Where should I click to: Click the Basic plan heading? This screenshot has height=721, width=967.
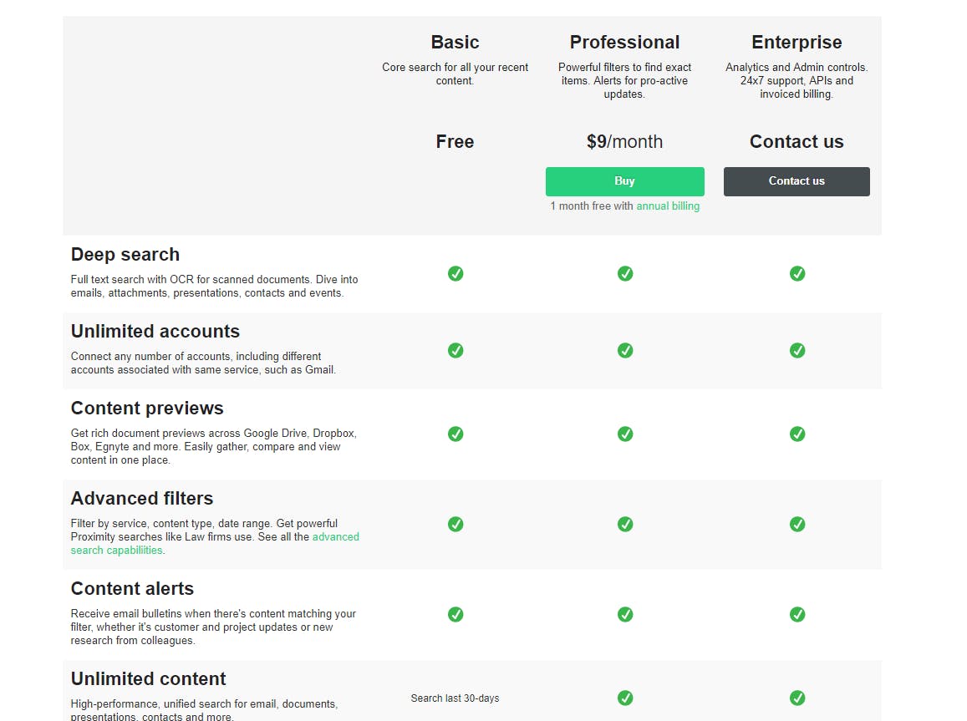click(x=455, y=42)
